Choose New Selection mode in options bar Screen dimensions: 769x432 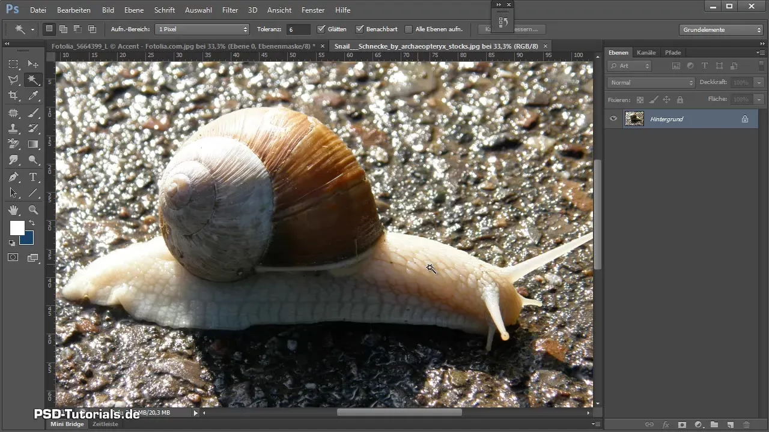pyautogui.click(x=49, y=29)
